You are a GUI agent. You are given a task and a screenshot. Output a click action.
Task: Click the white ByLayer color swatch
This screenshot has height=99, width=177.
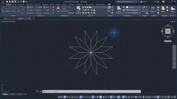coord(127,7)
